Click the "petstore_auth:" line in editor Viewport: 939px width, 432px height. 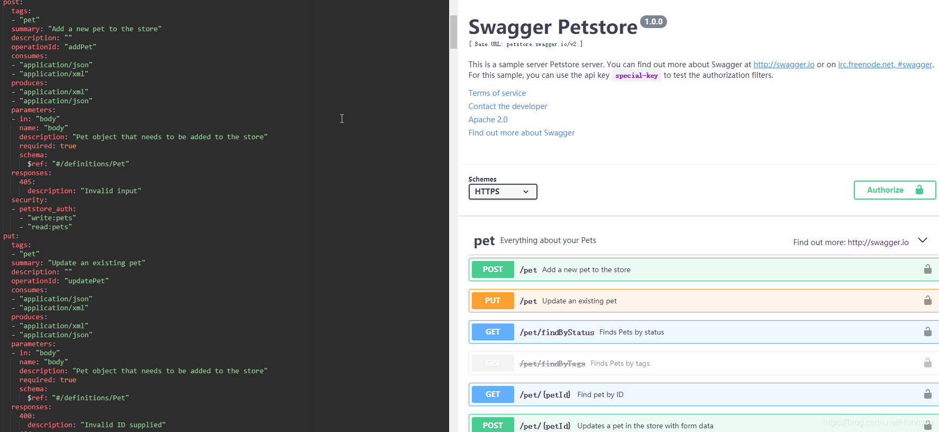click(x=48, y=209)
